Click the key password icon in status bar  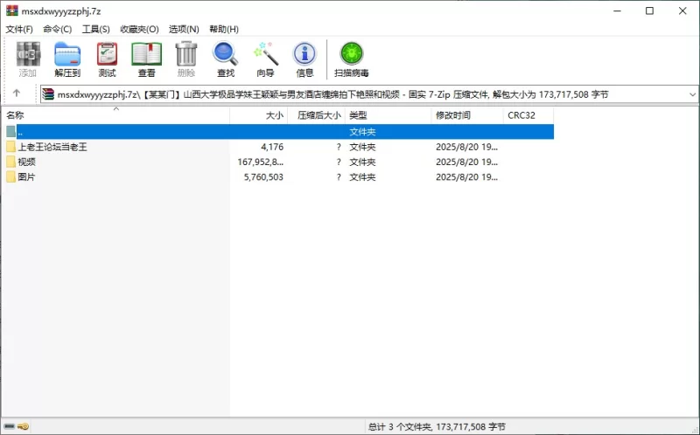(x=24, y=426)
